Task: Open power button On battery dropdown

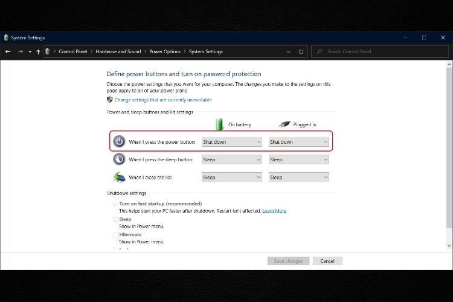Action: coord(232,142)
